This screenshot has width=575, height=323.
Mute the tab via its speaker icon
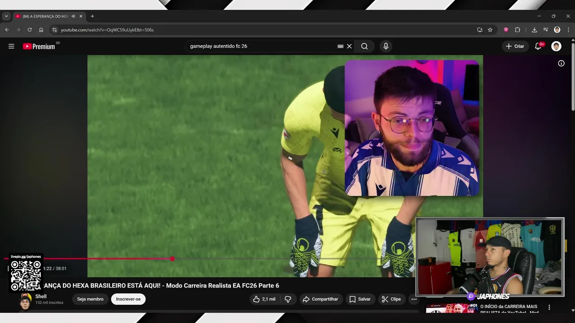[73, 16]
